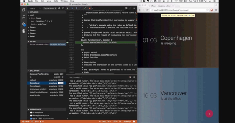Disable the app.js breakpoint checkbox
This screenshot has width=235, height=123.
31,118
